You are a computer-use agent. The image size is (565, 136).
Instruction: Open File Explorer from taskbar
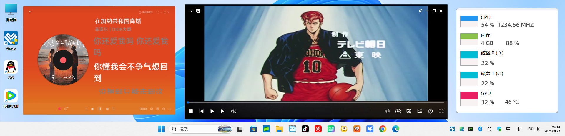(279, 129)
